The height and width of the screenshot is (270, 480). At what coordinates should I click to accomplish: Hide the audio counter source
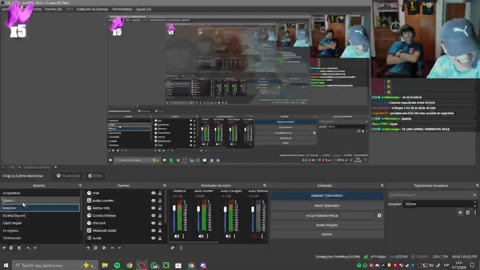(x=153, y=201)
